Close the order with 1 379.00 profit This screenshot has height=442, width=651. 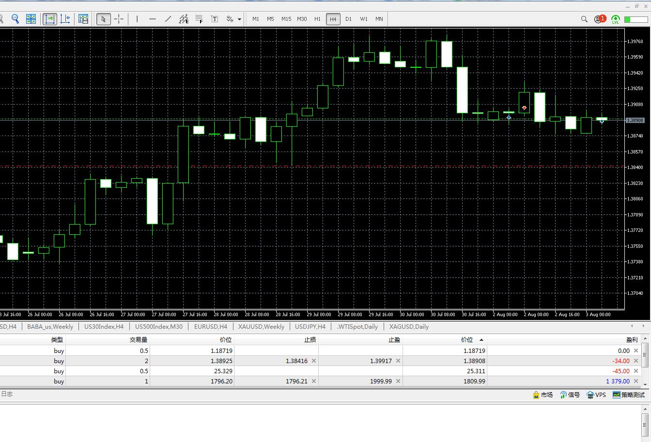(x=636, y=381)
